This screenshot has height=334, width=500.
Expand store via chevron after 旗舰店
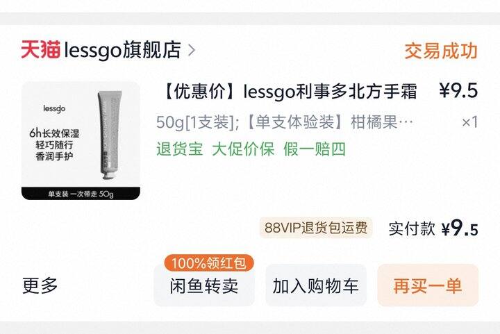pos(192,51)
